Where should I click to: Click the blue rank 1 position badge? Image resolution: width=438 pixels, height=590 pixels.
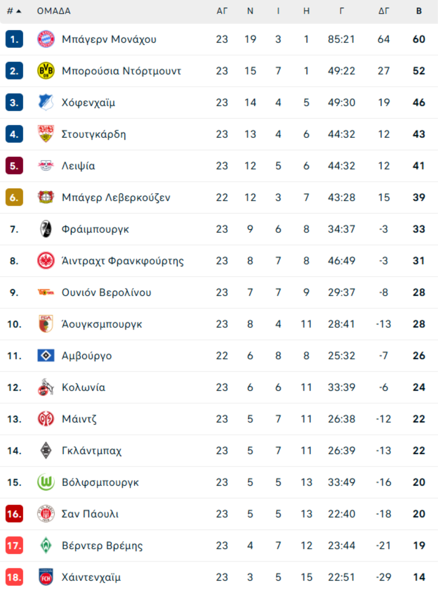pyautogui.click(x=14, y=39)
